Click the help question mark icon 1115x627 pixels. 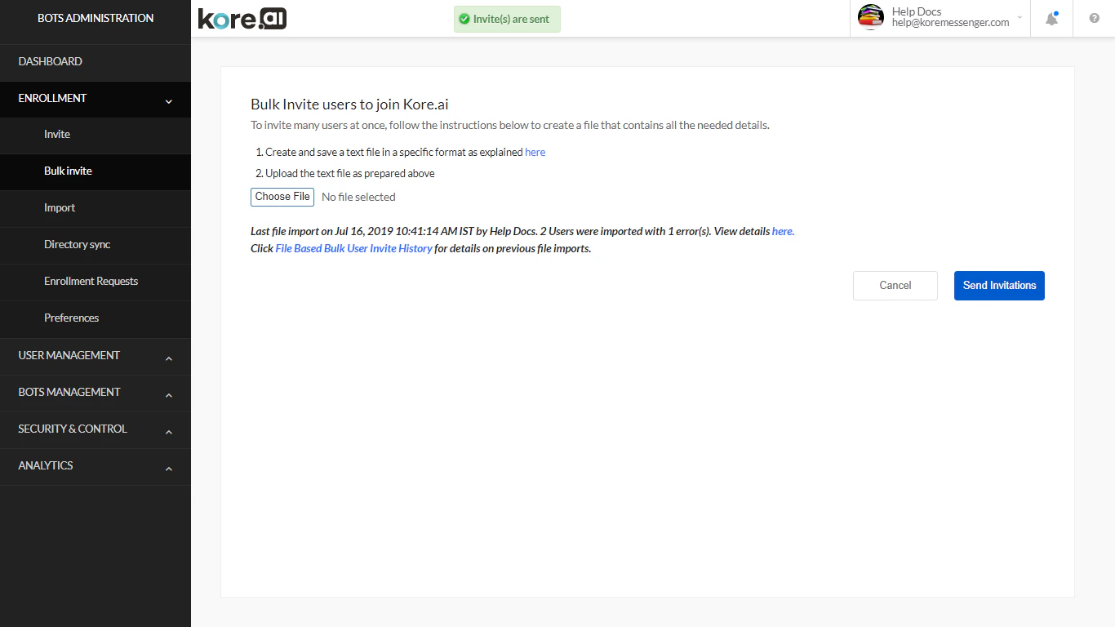(1095, 18)
